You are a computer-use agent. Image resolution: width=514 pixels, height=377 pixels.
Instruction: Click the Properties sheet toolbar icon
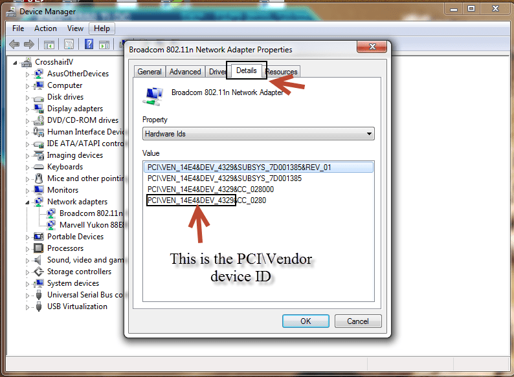click(x=69, y=44)
